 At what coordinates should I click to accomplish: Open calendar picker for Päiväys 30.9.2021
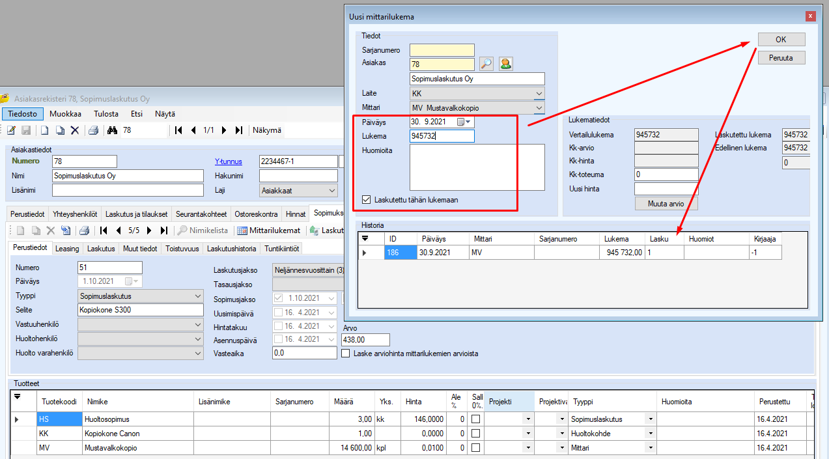(x=463, y=122)
